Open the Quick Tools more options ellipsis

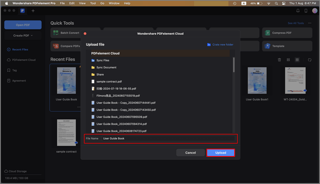pos(310,23)
